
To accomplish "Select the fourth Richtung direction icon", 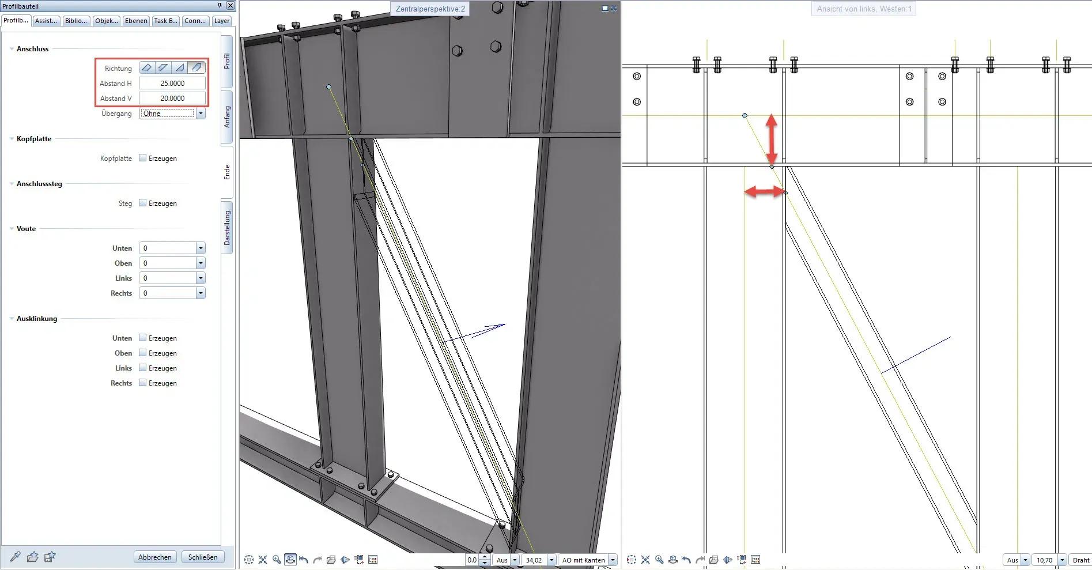I will point(196,67).
